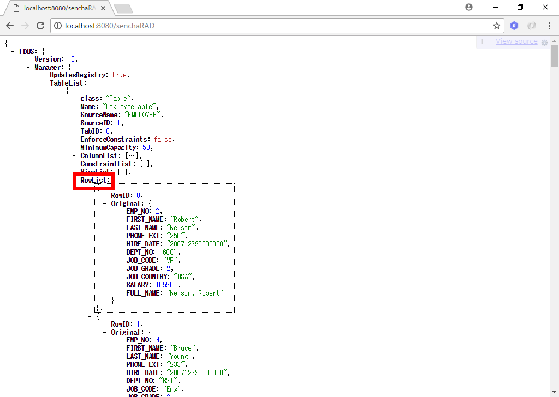Screen dimensions: 559x397
Task: Open the grayed-out extension icon beside the R icon
Action: pos(532,26)
